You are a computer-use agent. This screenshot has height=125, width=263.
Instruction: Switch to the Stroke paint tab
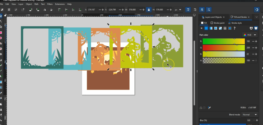click(217, 23)
